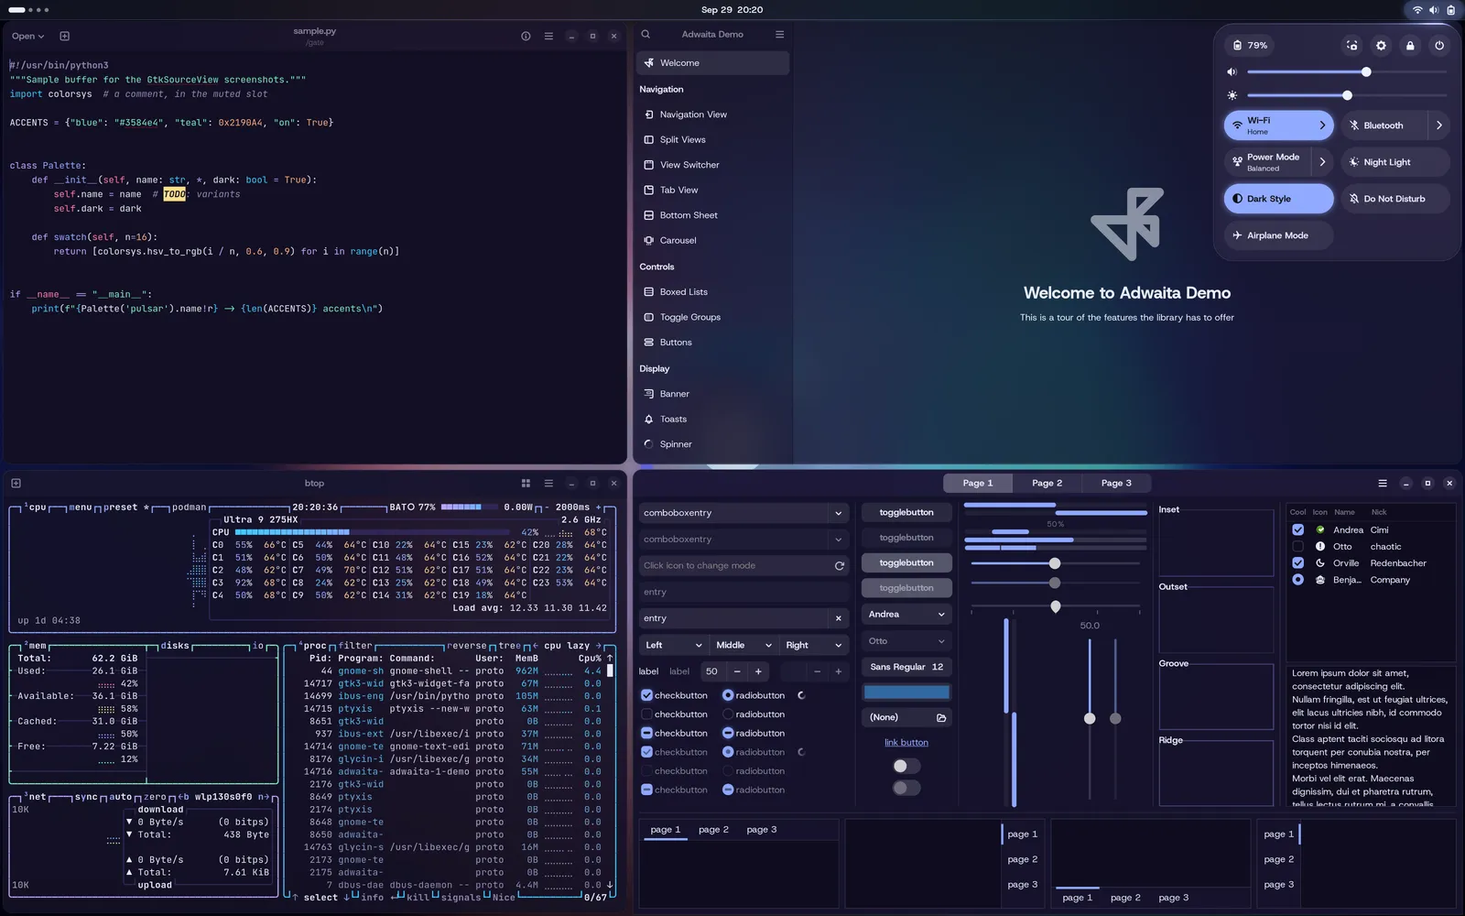
Task: Click the 79% battery button
Action: pos(1252,45)
